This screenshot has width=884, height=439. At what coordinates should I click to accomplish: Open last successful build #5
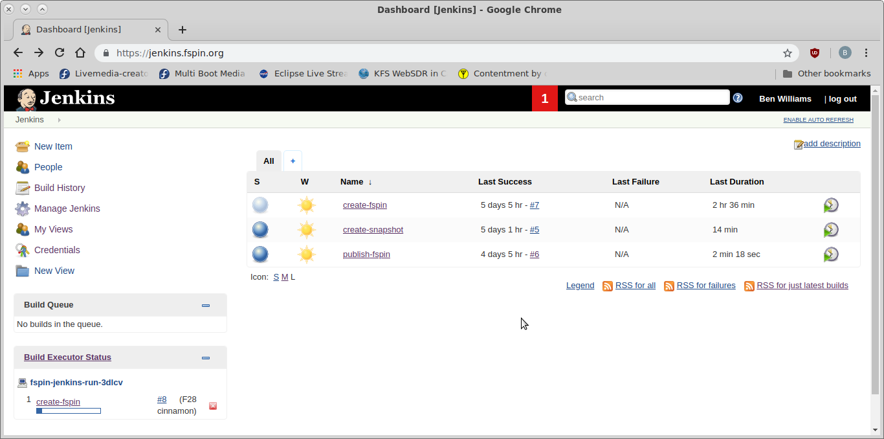(535, 230)
